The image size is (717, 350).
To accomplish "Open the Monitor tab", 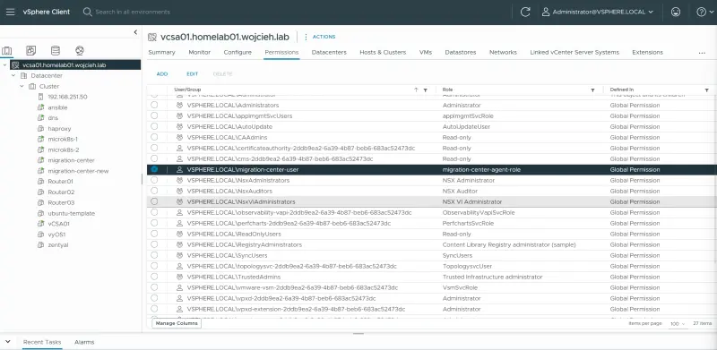I will [x=199, y=53].
